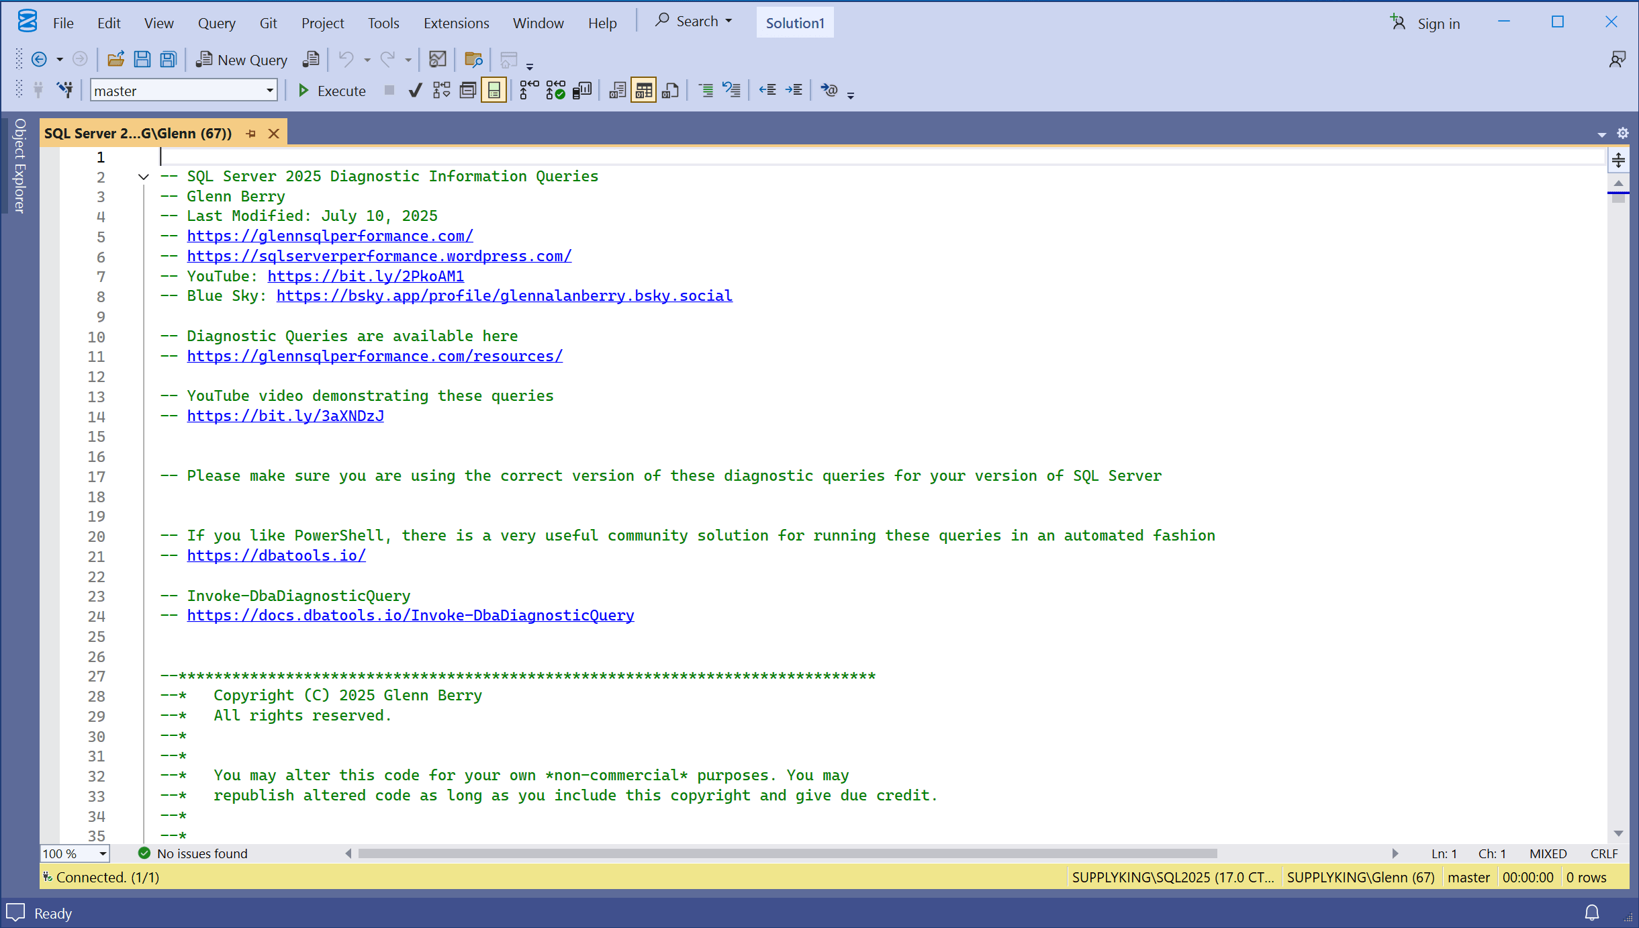The width and height of the screenshot is (1639, 928).
Task: Click the horizontal scrollbar thumb
Action: point(787,853)
